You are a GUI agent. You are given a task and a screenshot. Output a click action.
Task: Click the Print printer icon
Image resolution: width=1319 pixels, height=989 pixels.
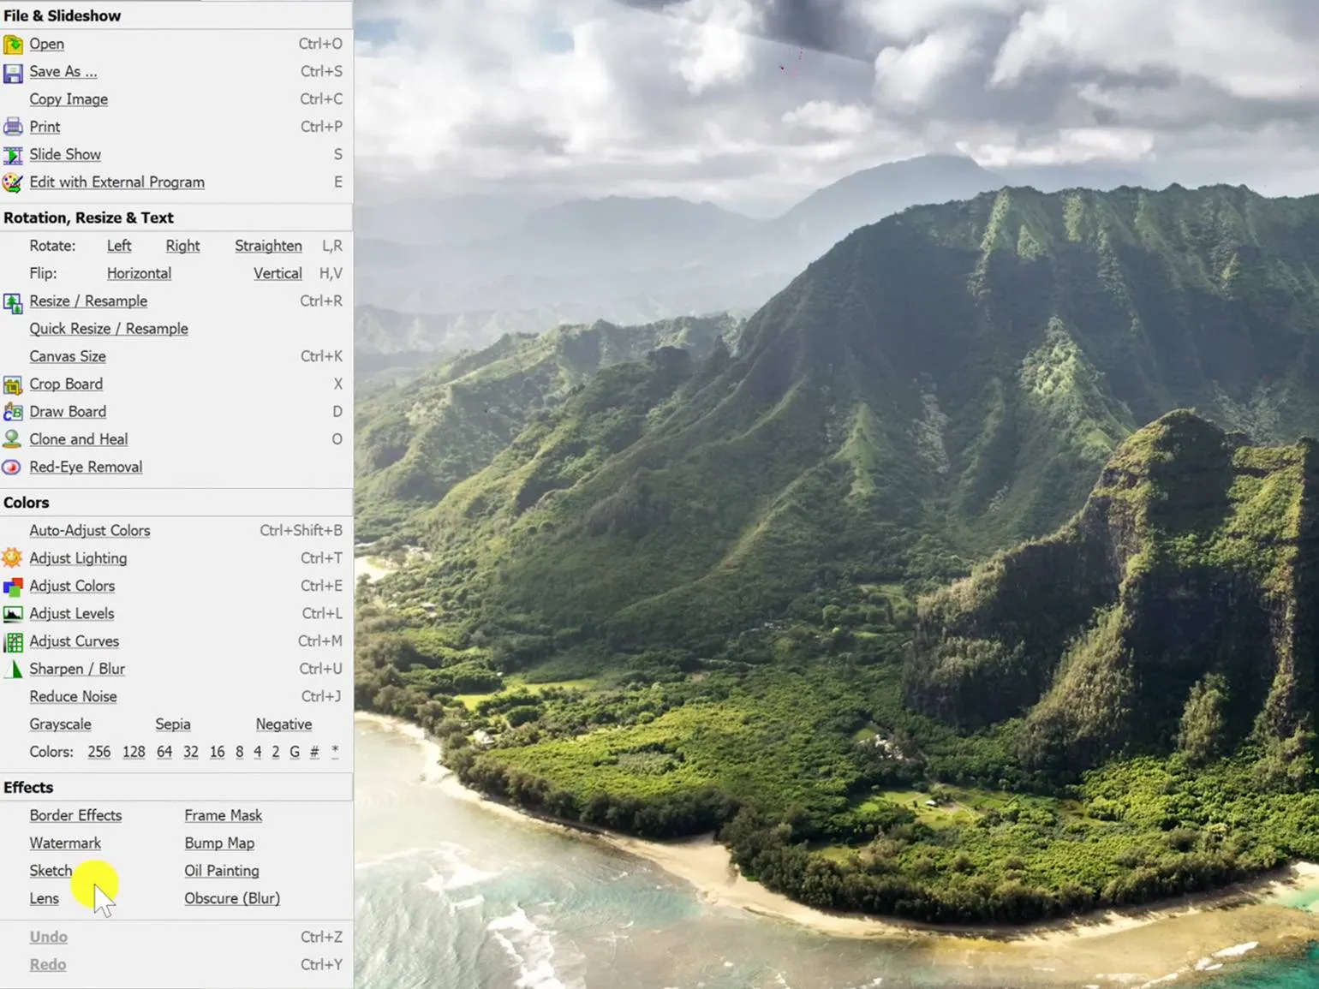[x=13, y=127]
